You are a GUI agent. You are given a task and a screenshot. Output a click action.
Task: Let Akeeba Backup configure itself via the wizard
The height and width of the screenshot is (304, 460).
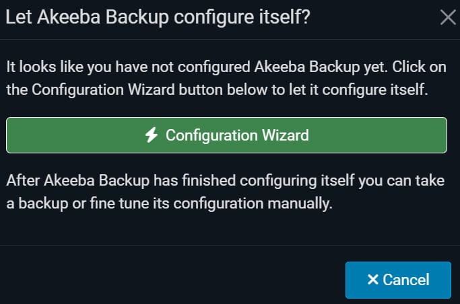coord(226,135)
